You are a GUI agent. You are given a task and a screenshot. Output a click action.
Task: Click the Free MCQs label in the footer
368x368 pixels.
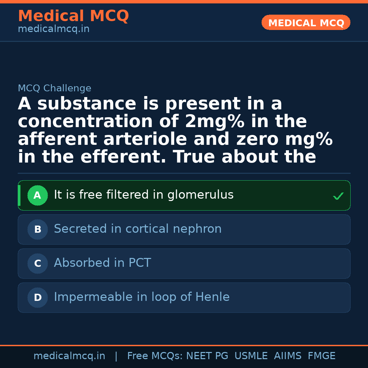pos(155,356)
